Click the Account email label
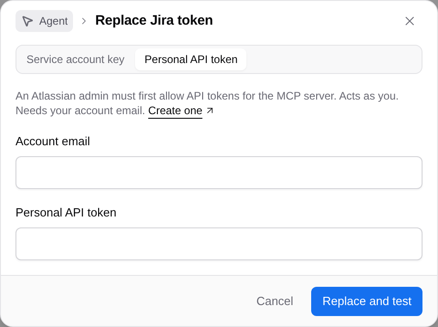The image size is (438, 327). point(53,141)
